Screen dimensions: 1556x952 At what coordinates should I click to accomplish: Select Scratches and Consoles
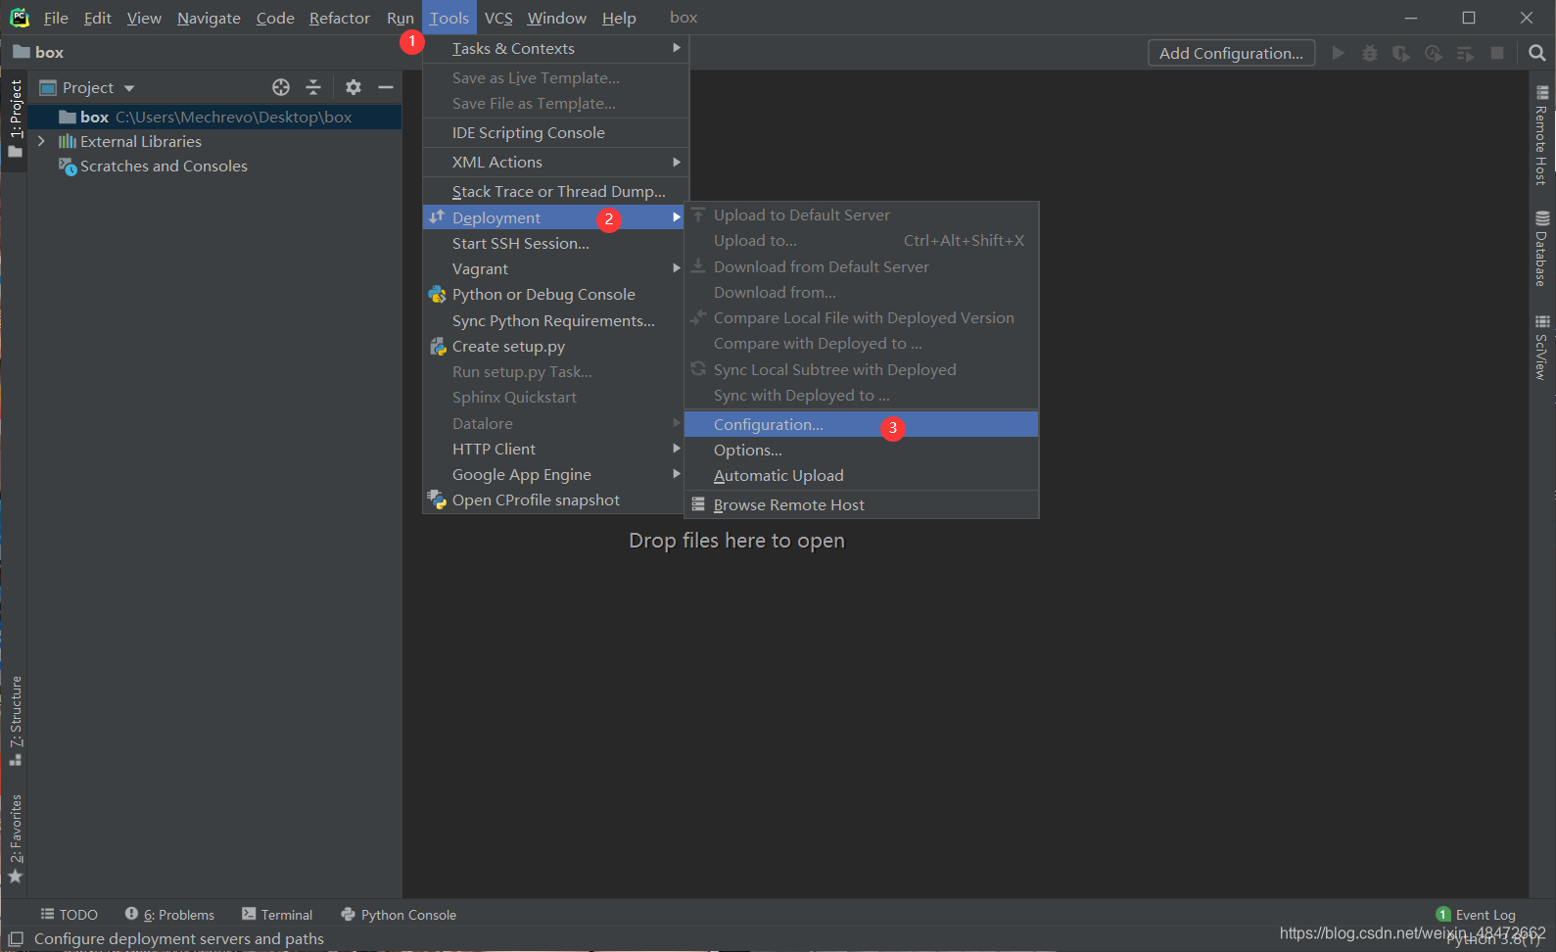(164, 167)
